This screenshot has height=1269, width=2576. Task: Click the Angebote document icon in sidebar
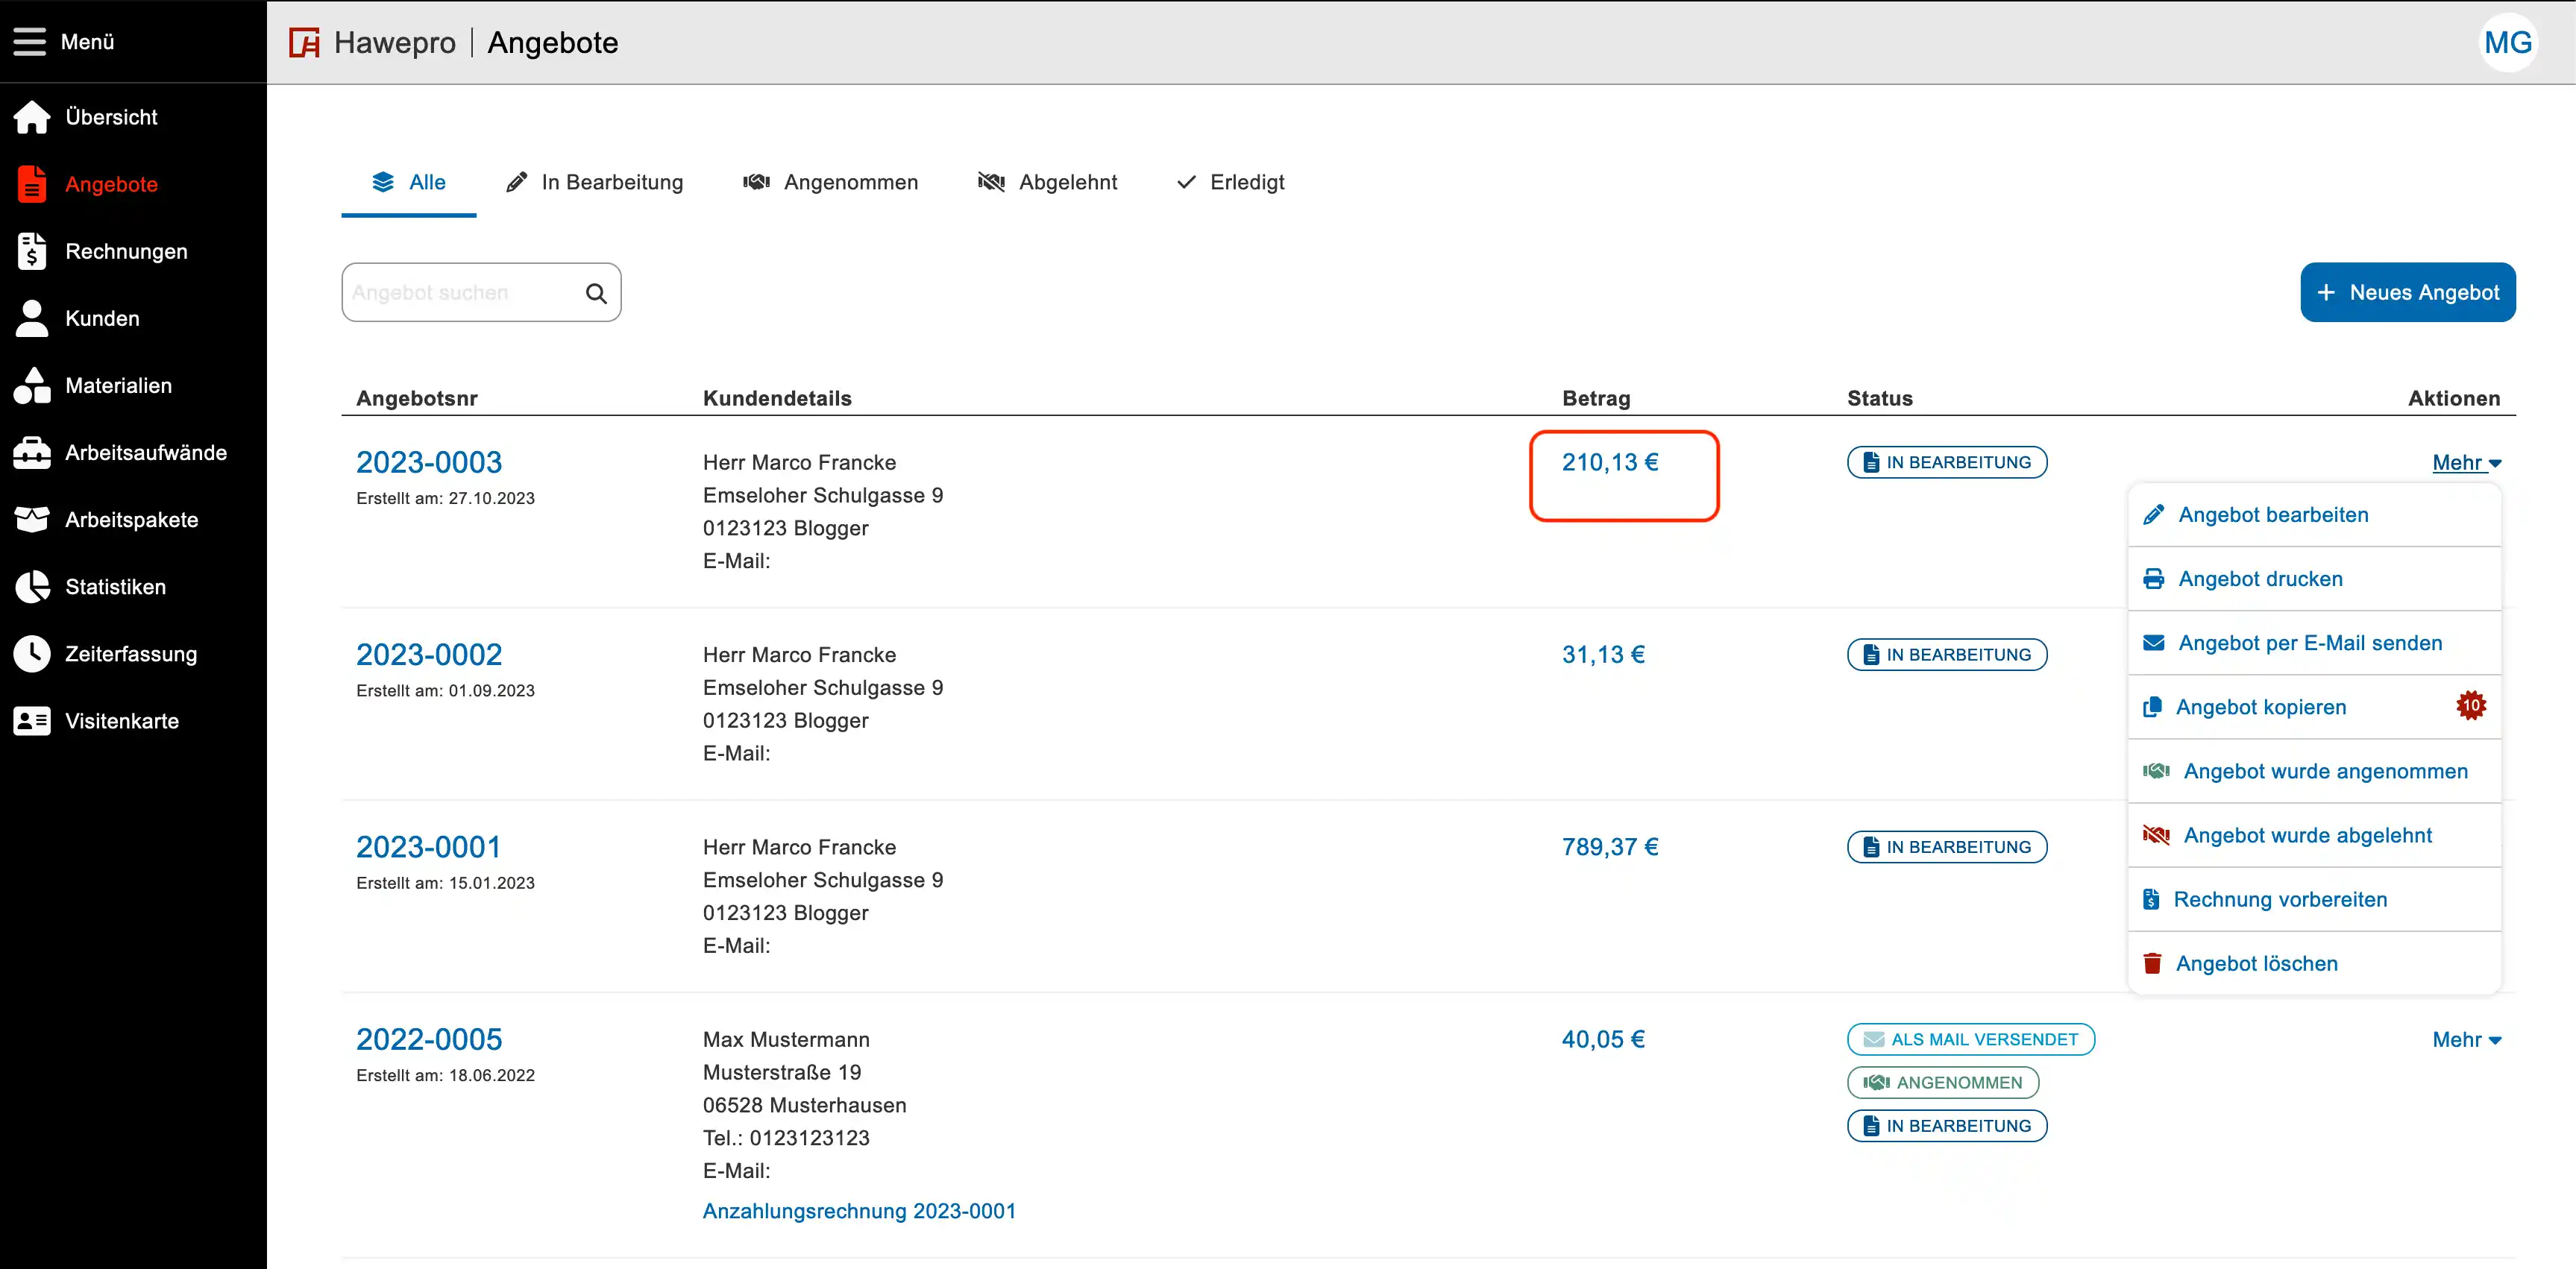pyautogui.click(x=32, y=184)
